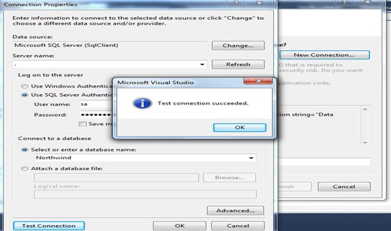Click the 'Log on to the server' group label
The image size is (391, 231).
[x=51, y=75]
